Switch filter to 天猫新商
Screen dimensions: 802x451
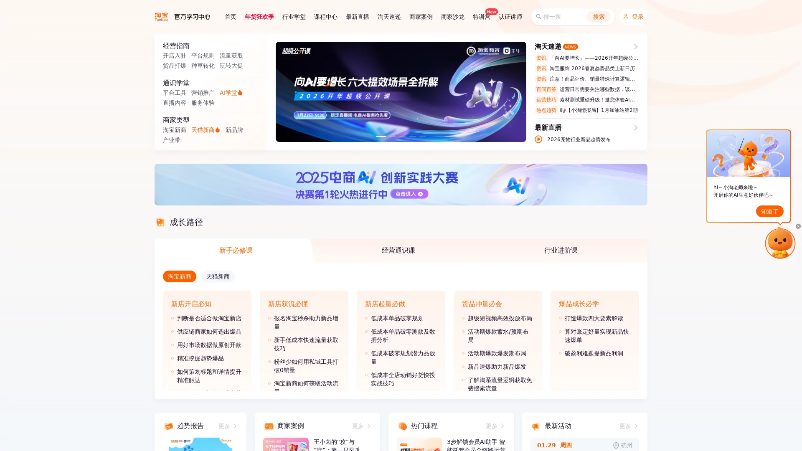pos(218,276)
